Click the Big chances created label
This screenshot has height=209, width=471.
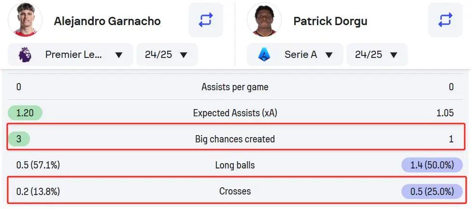pyautogui.click(x=235, y=139)
